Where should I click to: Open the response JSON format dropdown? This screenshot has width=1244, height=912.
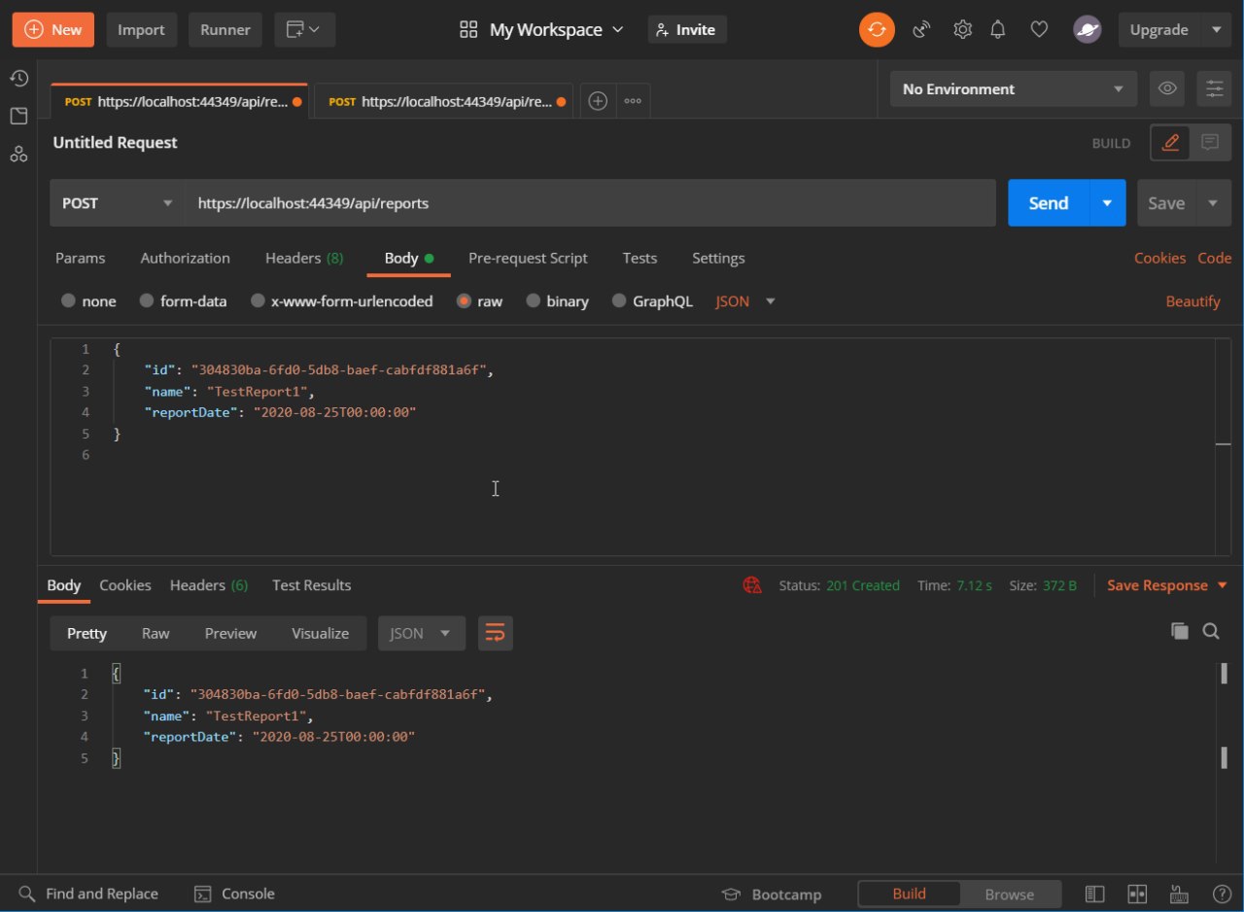click(422, 633)
